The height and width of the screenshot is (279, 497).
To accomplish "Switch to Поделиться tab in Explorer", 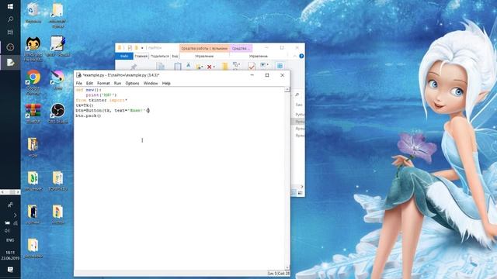I will tap(159, 56).
